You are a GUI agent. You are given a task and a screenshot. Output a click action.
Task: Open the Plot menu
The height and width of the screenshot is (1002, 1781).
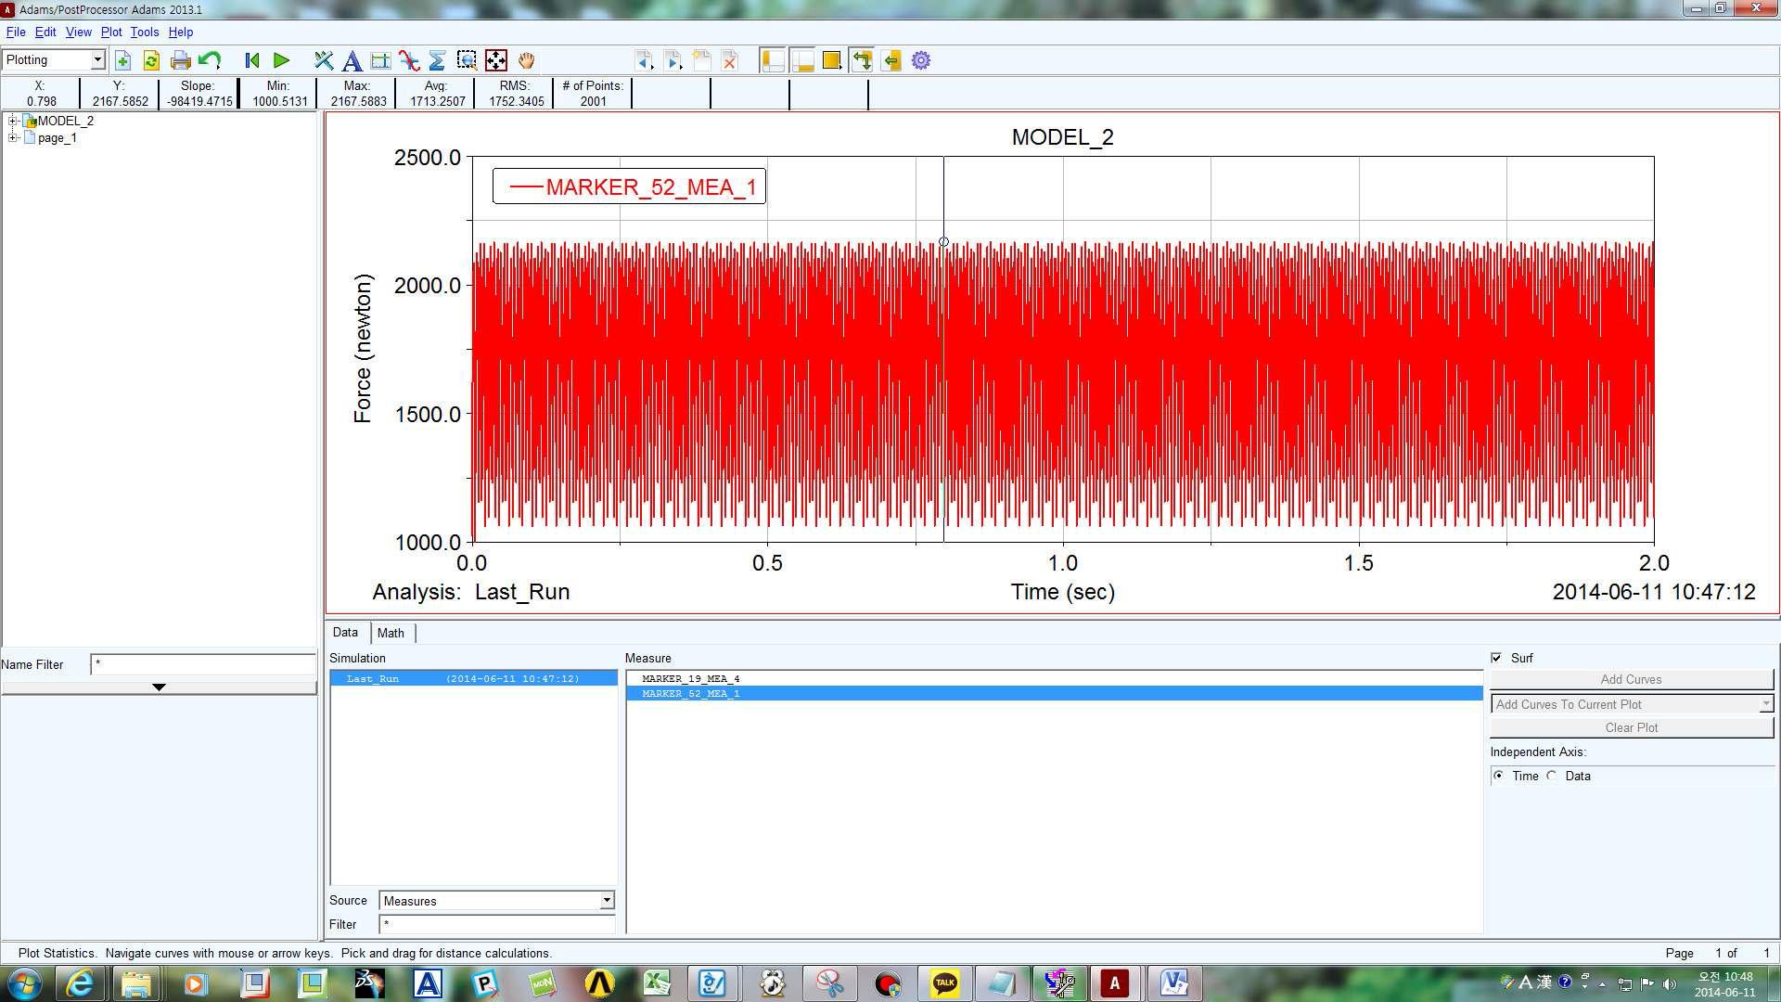[x=111, y=32]
